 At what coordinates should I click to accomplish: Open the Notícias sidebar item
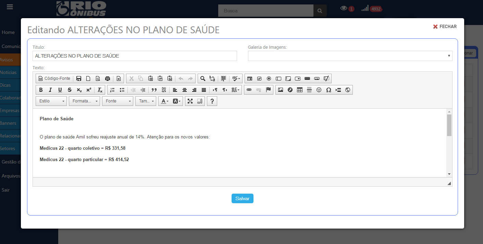click(x=8, y=72)
